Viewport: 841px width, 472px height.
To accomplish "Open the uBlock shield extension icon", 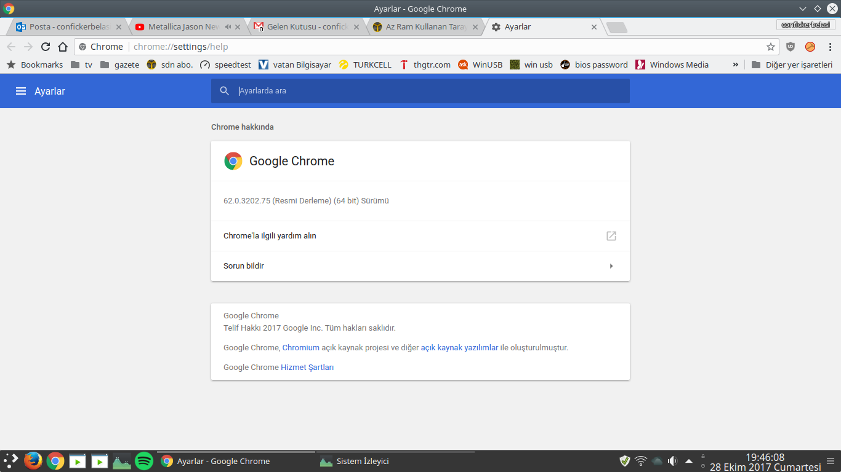I will pos(791,47).
